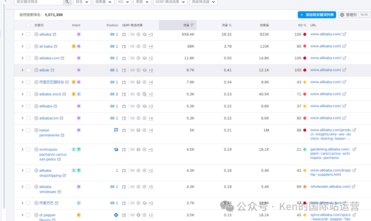Click the 添加到关键词列表 button
Image resolution: width=371 pixels, height=221 pixels.
[317, 15]
